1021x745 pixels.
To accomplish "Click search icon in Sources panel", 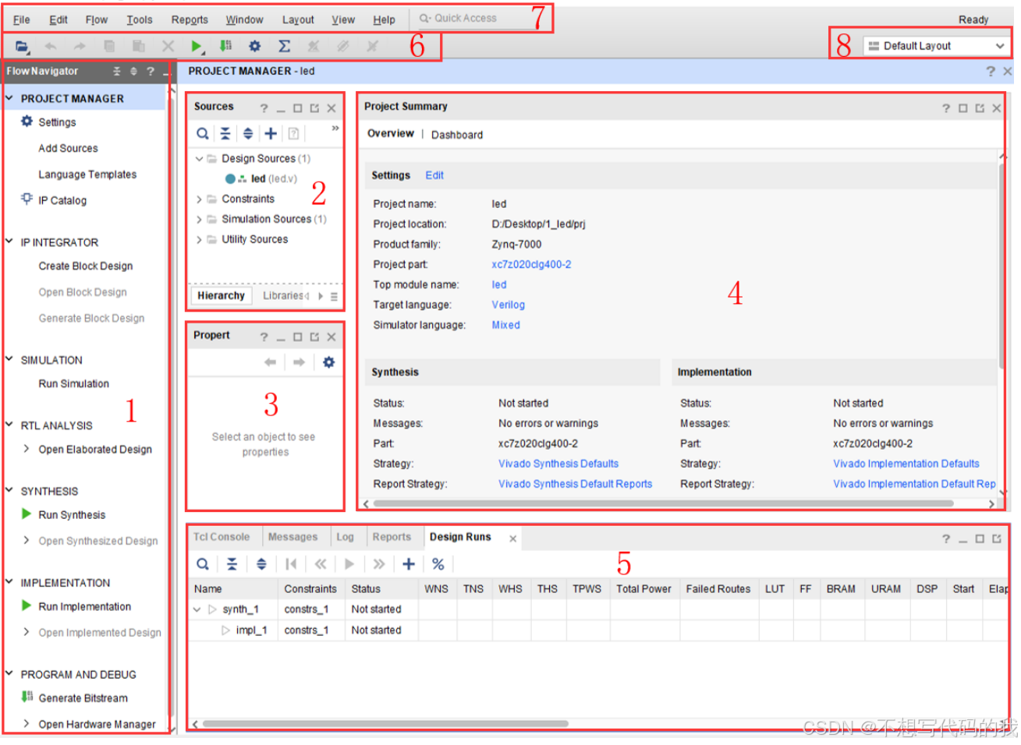I will pyautogui.click(x=203, y=133).
